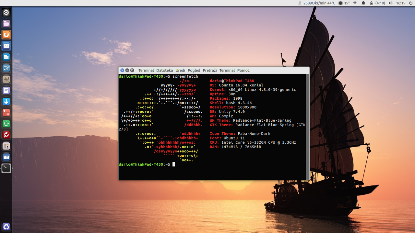The image size is (415, 233).
Task: Click the 'Icon Theme: Faba-Mono-Dark' line
Action: 240,134
